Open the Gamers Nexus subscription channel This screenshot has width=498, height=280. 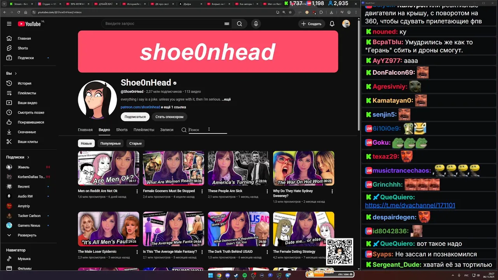pyautogui.click(x=28, y=226)
